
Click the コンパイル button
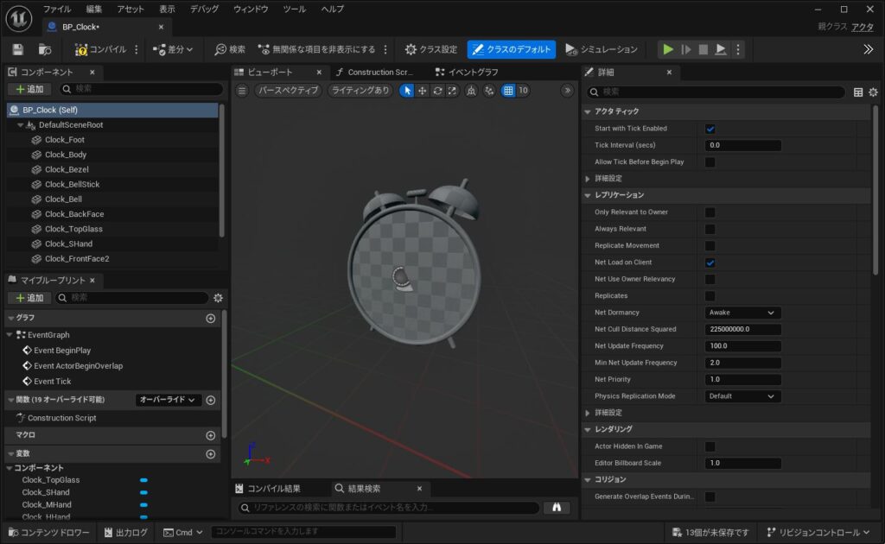click(x=101, y=49)
